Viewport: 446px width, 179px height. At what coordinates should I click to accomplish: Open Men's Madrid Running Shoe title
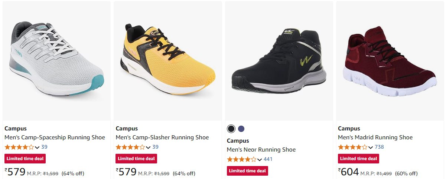point(375,137)
